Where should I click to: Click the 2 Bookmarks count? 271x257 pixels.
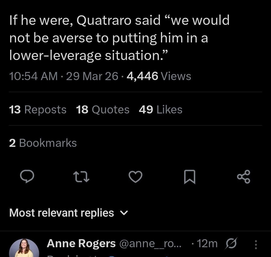(43, 143)
